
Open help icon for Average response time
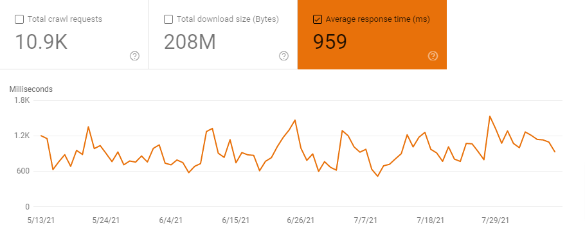click(433, 57)
